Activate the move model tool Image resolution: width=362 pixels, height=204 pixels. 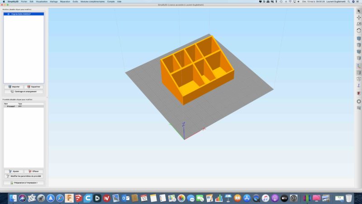pyautogui.click(x=359, y=17)
